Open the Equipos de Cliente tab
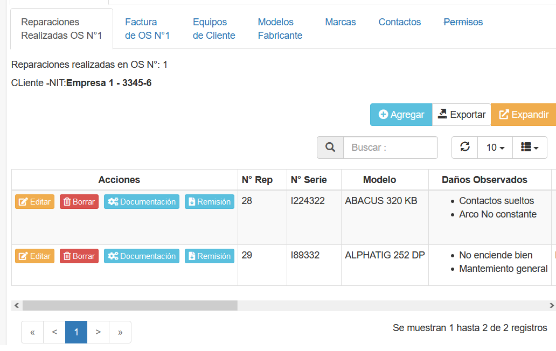The image size is (556, 351). click(x=214, y=29)
